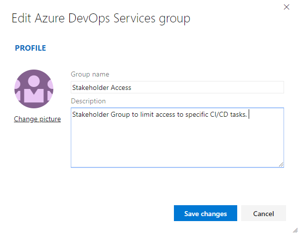Focus the Group name input field
This screenshot has width=300, height=235.
point(177,87)
